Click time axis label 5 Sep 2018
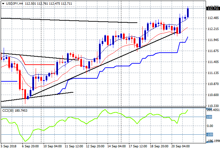The height and width of the screenshot is (150, 220). click(x=9, y=146)
